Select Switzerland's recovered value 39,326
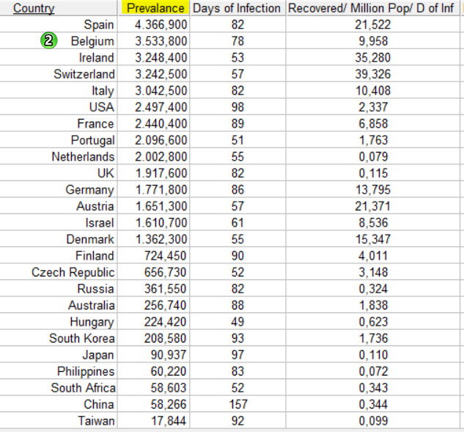Viewport: 464px width, 432px height. click(x=373, y=74)
